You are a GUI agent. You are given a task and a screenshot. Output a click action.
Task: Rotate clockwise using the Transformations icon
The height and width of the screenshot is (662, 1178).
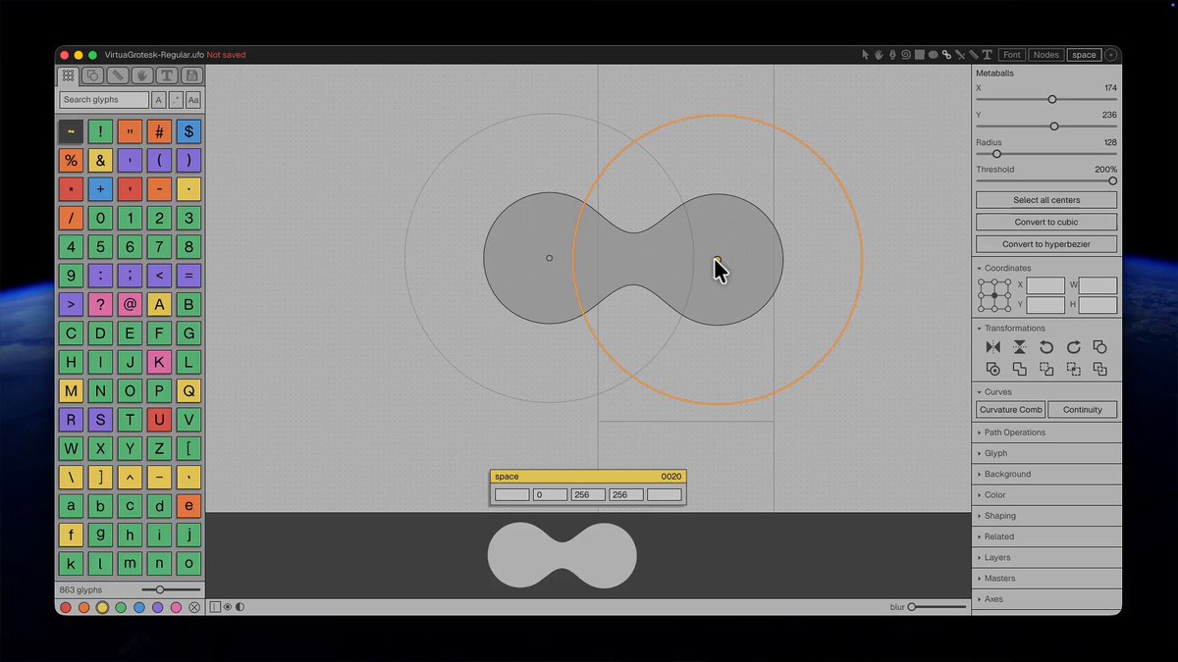pos(1073,347)
